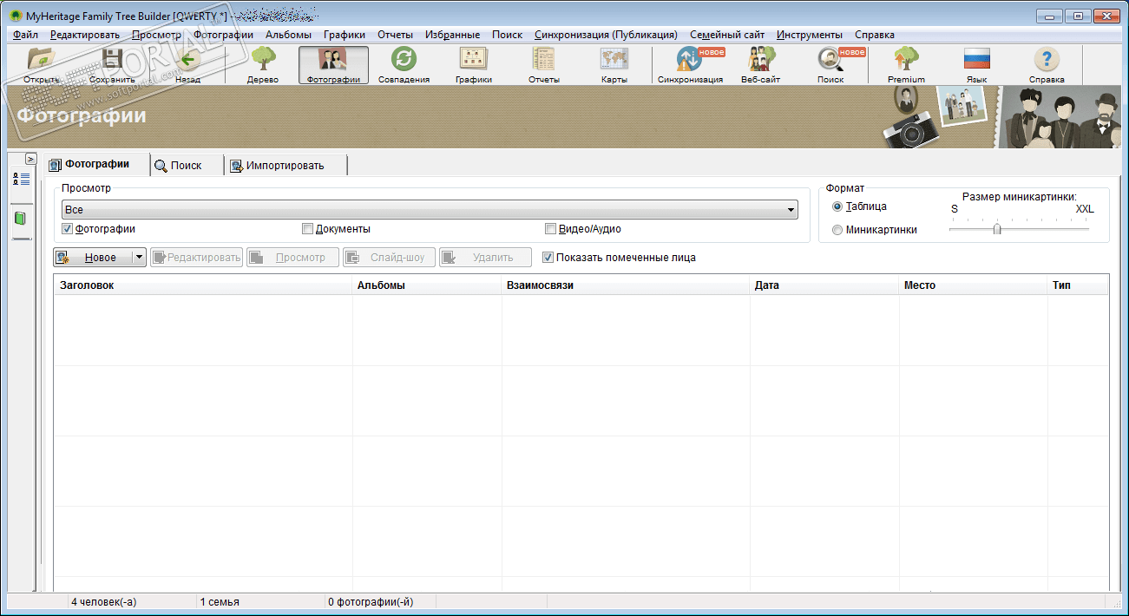Click the Удалить button
Screen dimensions: 1129x616
click(x=485, y=257)
